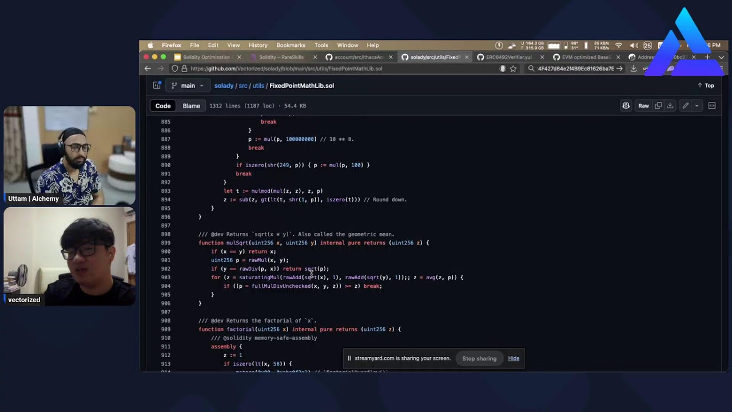This screenshot has width=732, height=412.
Task: Close the account/src/IthacaAccount tab
Action: point(391,57)
